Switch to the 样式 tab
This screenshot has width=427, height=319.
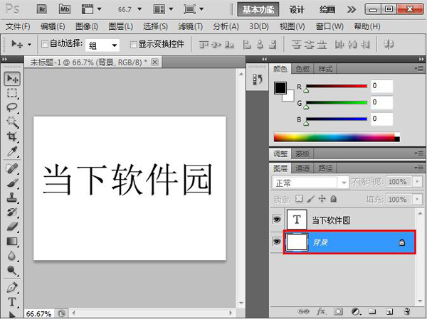tap(325, 69)
